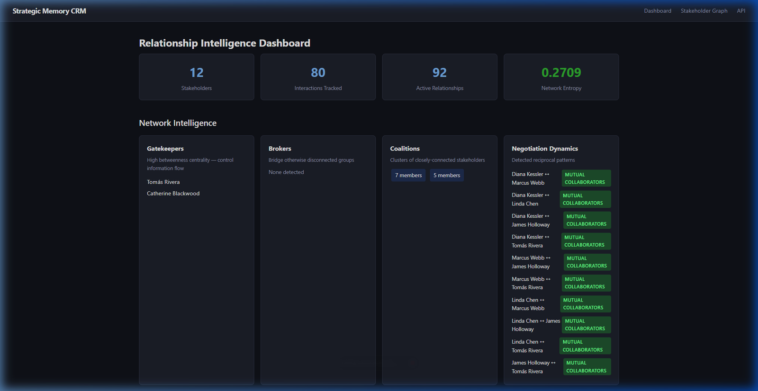The height and width of the screenshot is (391, 758).
Task: Click the James Holloway ↔ Tomás Rivera pair
Action: 533,367
